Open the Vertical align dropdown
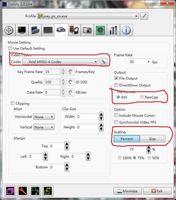The height and width of the screenshot is (200, 176). coord(44,127)
